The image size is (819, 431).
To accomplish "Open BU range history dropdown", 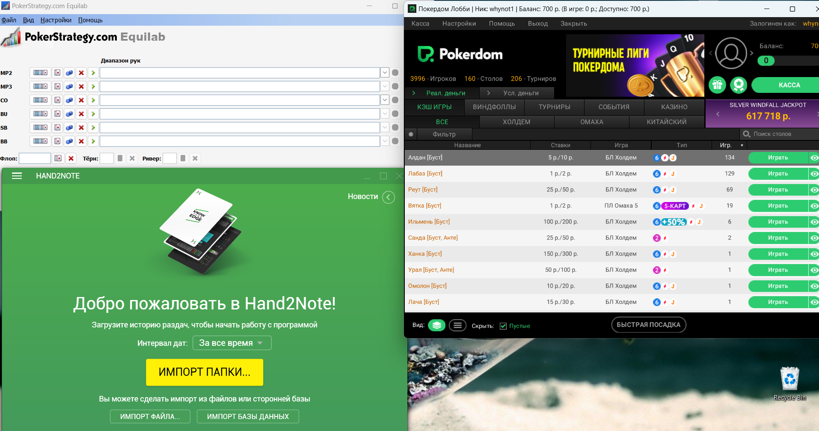I will click(385, 114).
